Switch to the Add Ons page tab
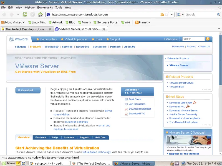Image resolution: width=222 pixels, height=166 pixels. pos(100,138)
